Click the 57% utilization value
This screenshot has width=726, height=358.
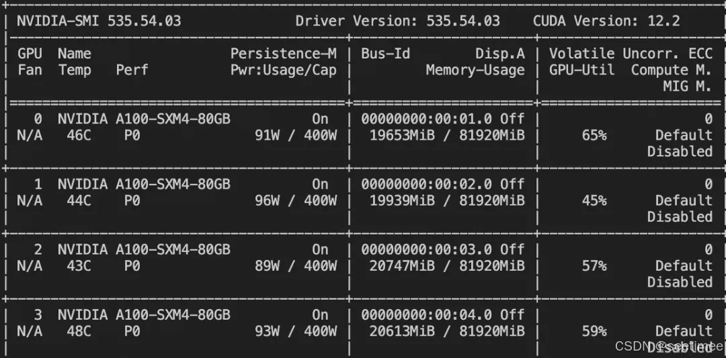(x=594, y=266)
